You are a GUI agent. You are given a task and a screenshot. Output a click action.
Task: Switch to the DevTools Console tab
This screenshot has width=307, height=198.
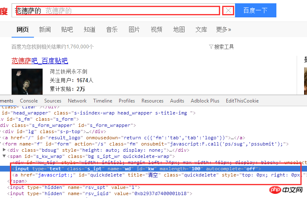point(29,101)
